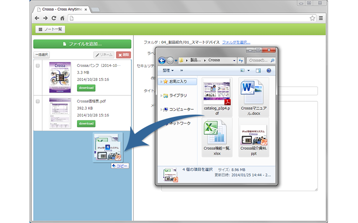The width and height of the screenshot is (358, 223).
Task: Click the リネーム rename button
Action: coord(104,55)
